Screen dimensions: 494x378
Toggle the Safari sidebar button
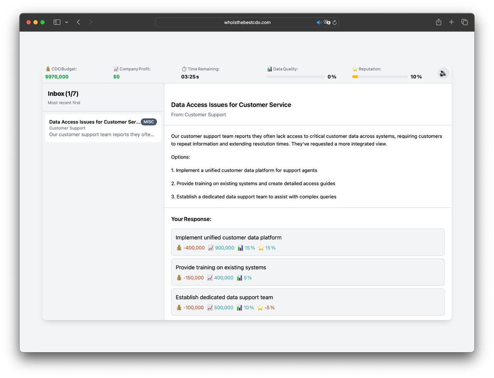(x=57, y=22)
